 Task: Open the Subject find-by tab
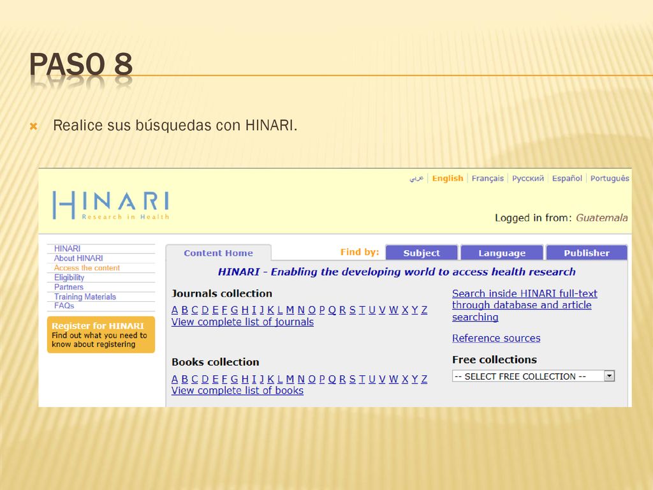point(422,253)
